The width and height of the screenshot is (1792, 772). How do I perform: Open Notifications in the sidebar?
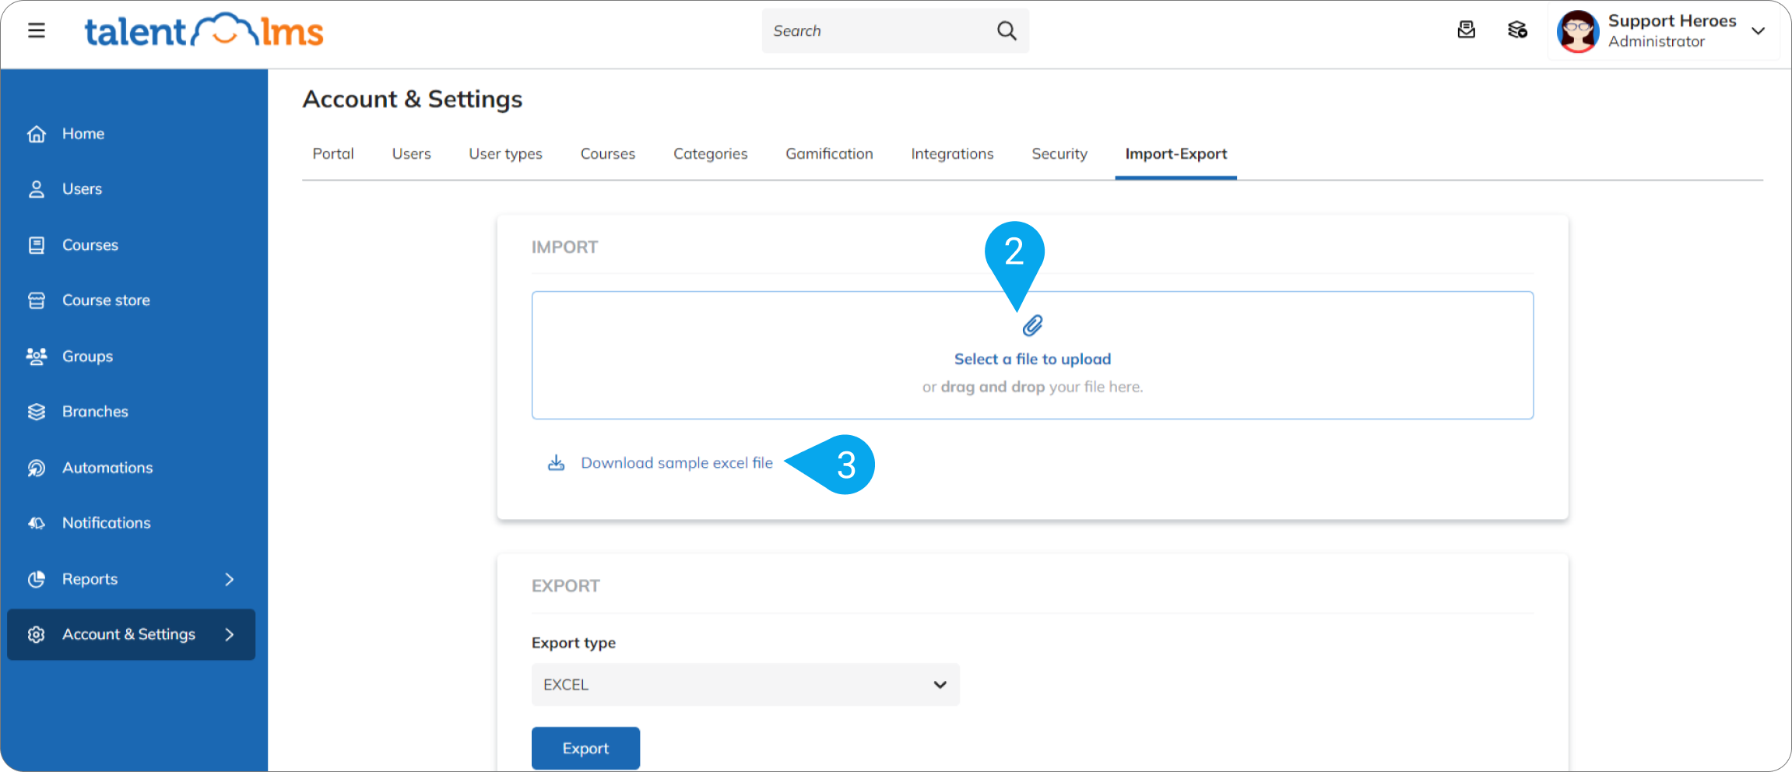coord(107,523)
